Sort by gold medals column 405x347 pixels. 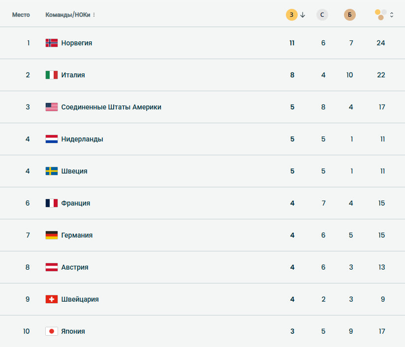click(292, 15)
